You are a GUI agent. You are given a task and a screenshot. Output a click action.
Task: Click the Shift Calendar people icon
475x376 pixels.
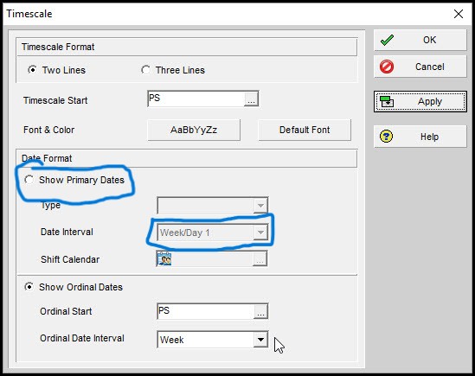click(164, 259)
